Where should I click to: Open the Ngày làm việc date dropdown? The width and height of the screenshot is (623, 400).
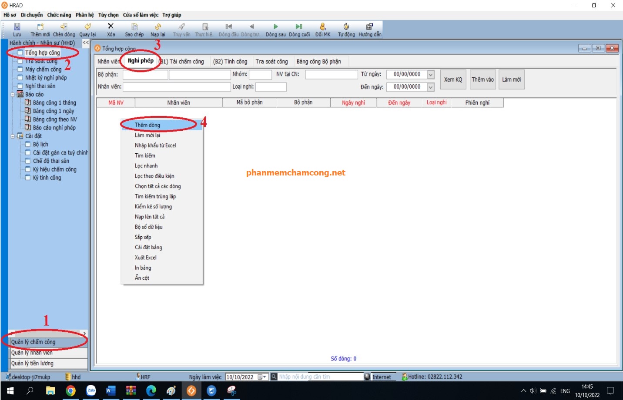click(263, 377)
